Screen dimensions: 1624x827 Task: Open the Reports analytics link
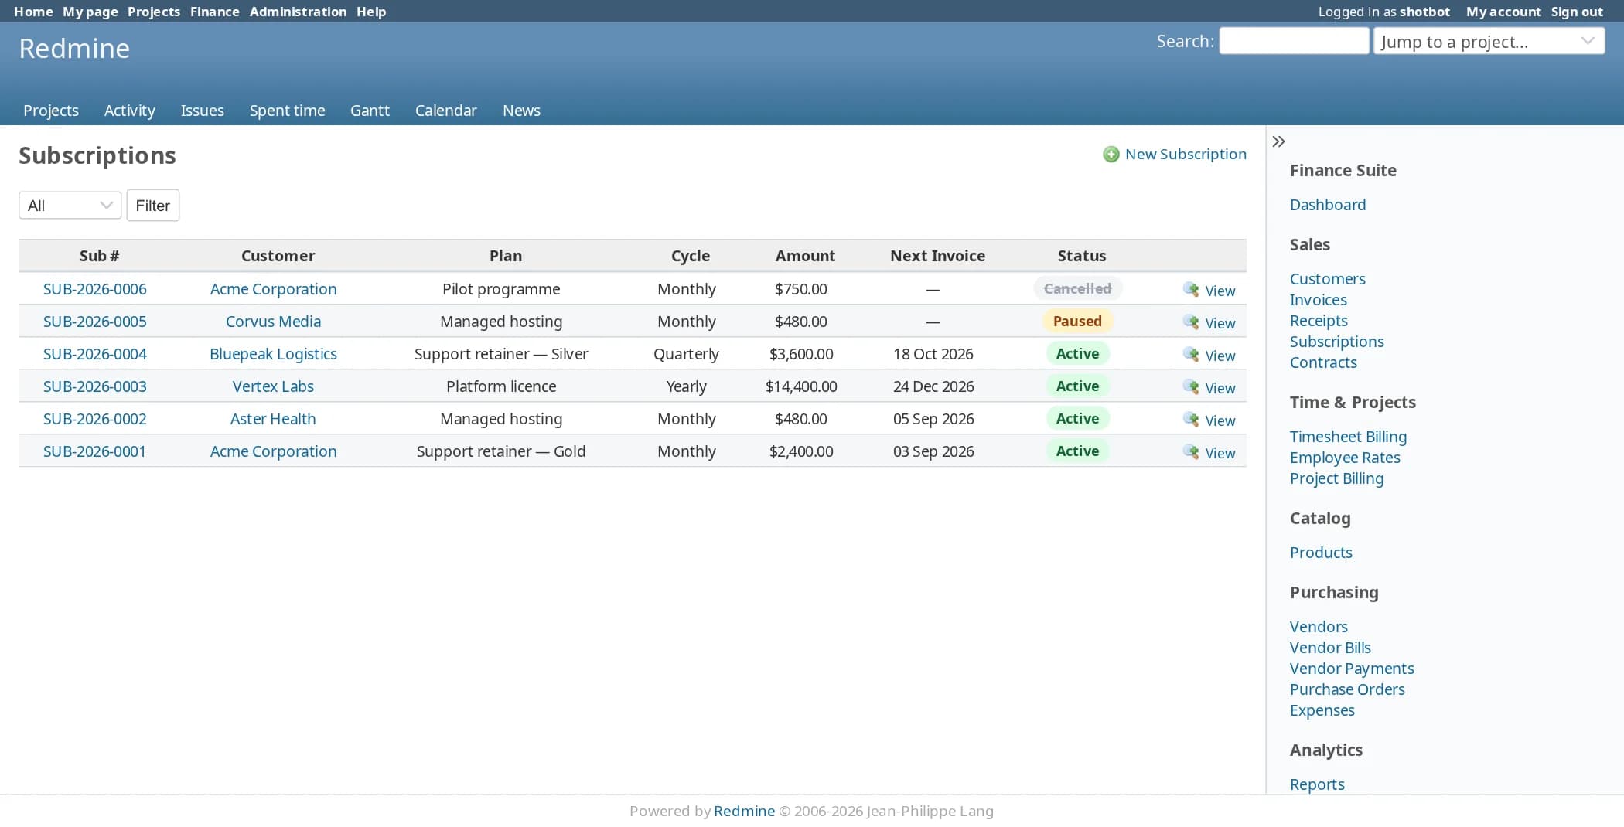pyautogui.click(x=1317, y=784)
